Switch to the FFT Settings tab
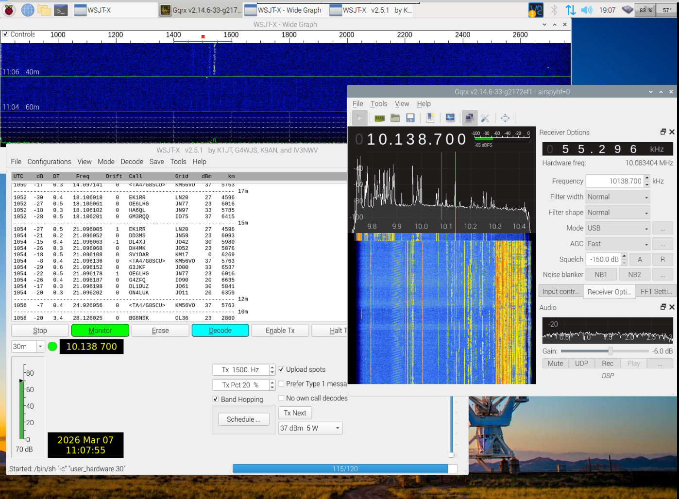 click(x=656, y=292)
